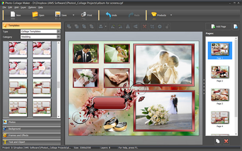This screenshot has height=151, width=242.
Task: Click the flip horizontal icon
Action: coord(128,27)
